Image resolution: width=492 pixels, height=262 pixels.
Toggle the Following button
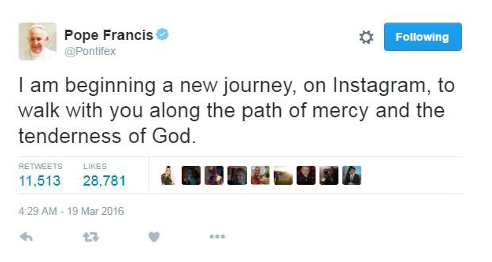pos(422,37)
